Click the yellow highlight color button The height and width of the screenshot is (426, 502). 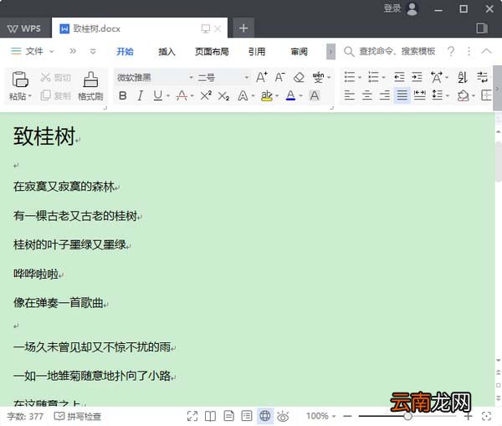[x=267, y=95]
